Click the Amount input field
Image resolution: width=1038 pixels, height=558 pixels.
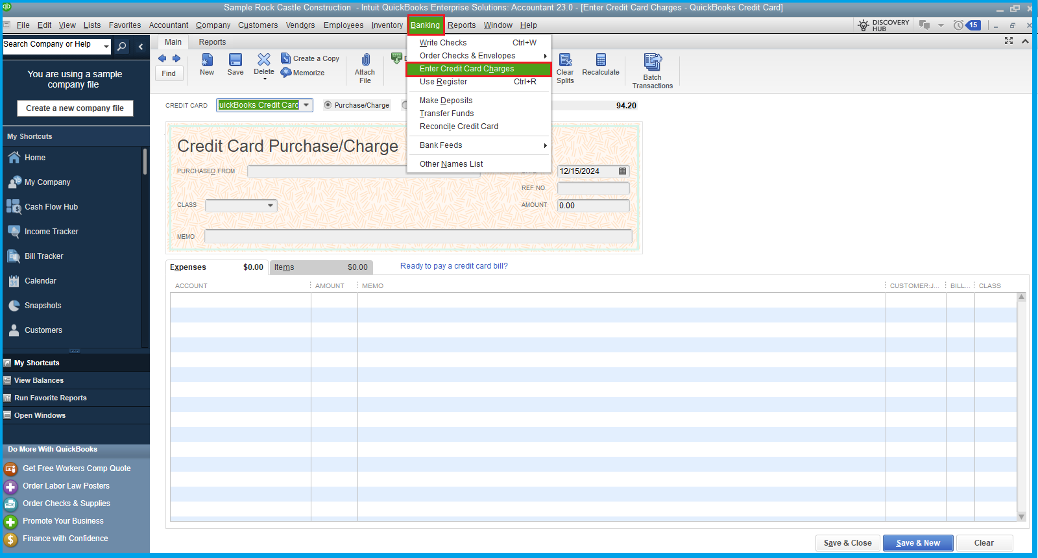pos(593,206)
